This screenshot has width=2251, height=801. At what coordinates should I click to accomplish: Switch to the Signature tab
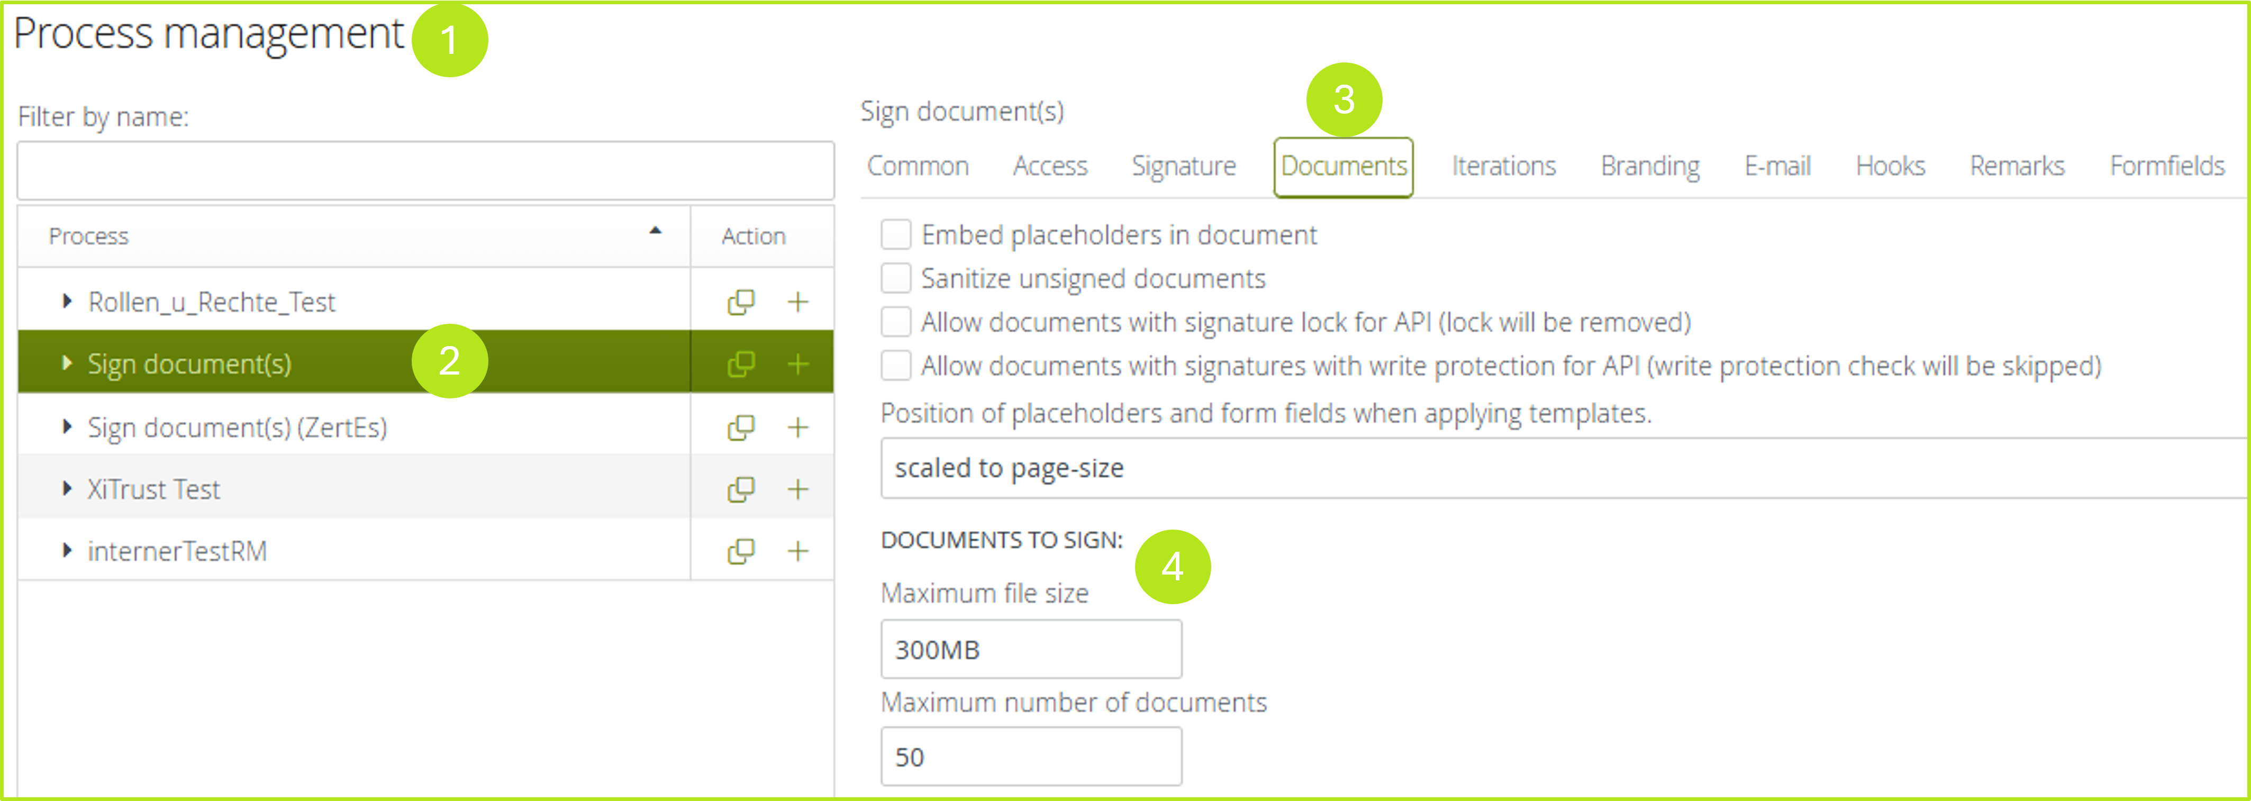click(x=1183, y=166)
